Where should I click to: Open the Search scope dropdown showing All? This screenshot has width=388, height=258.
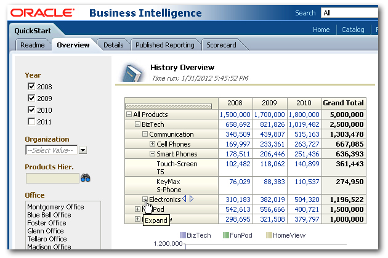349,13
